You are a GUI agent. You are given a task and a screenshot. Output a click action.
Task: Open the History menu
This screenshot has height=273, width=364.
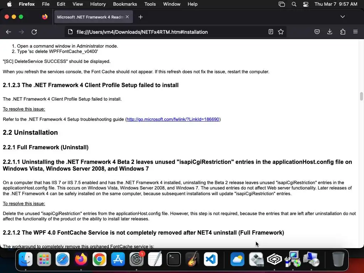[x=98, y=4]
